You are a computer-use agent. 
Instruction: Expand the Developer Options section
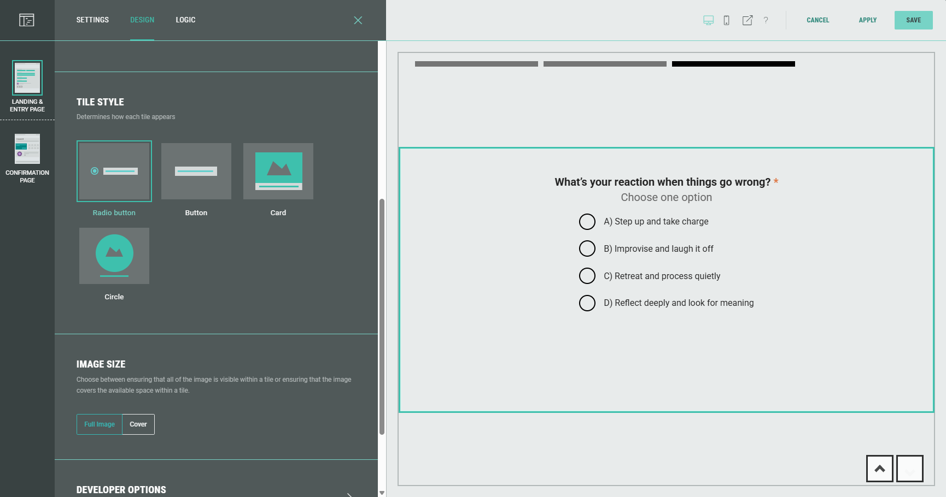(x=349, y=493)
